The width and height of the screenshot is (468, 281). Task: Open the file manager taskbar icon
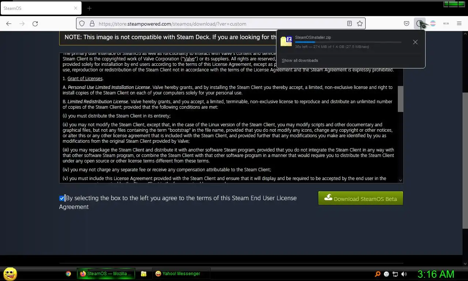pyautogui.click(x=144, y=274)
